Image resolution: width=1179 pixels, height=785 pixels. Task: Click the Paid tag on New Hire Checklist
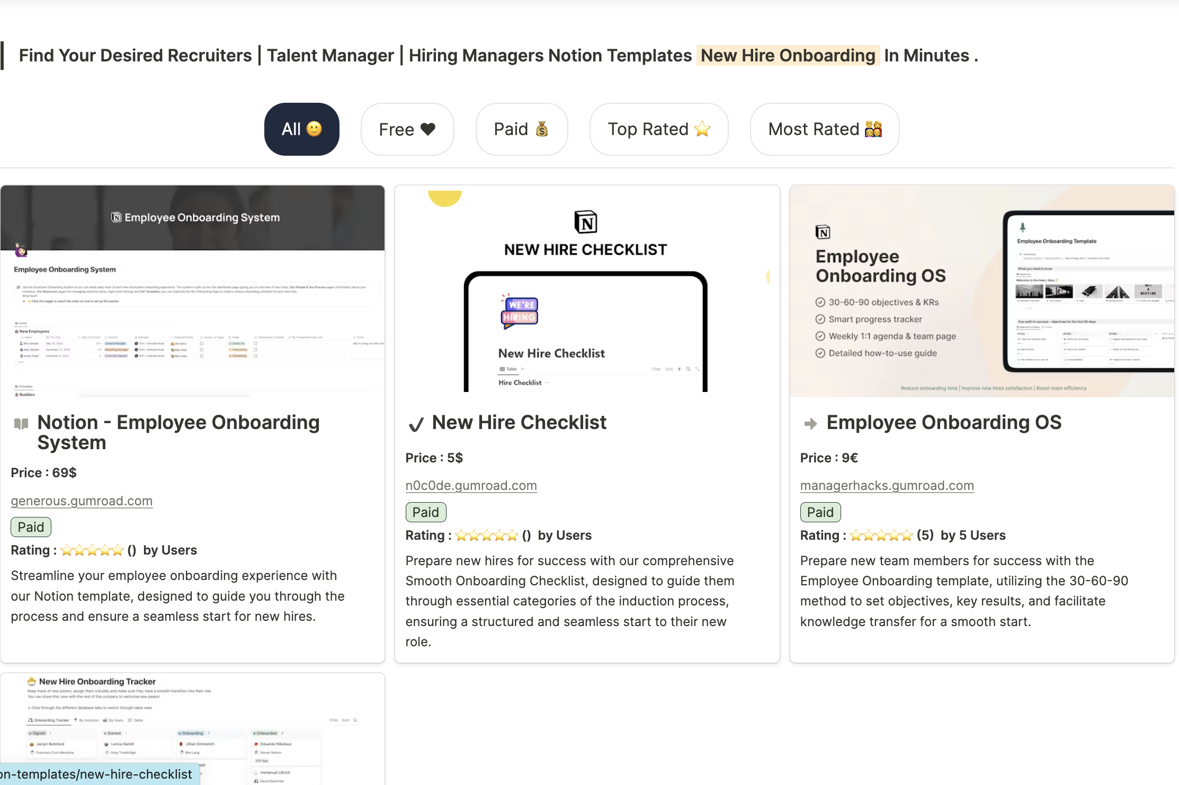[x=425, y=512]
